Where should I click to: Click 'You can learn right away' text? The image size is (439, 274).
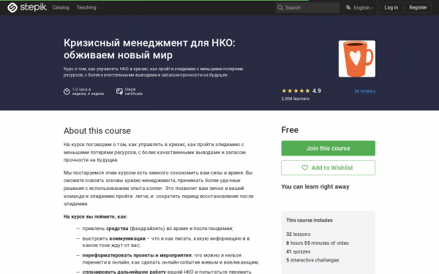315,187
